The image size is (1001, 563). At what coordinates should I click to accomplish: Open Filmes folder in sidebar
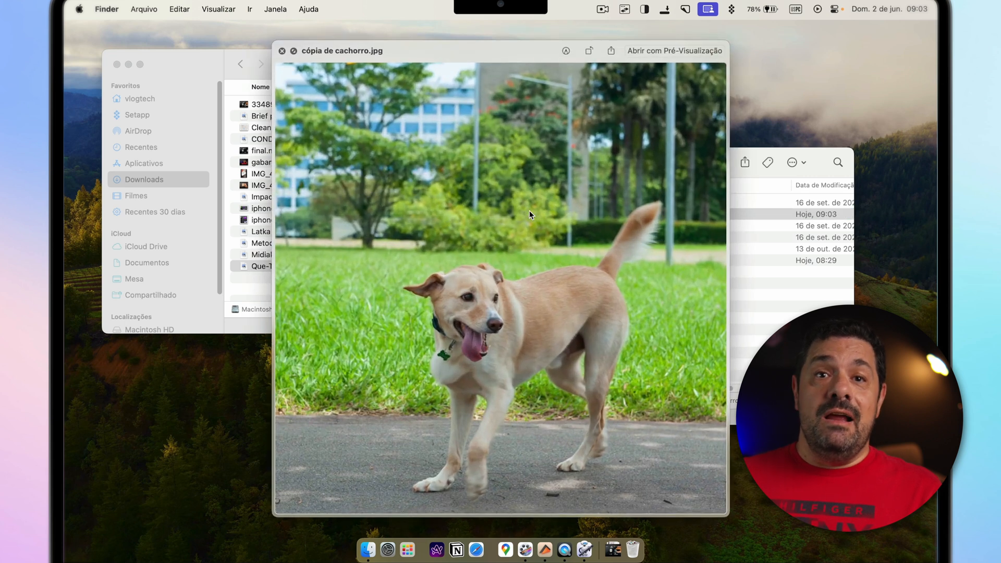click(136, 195)
